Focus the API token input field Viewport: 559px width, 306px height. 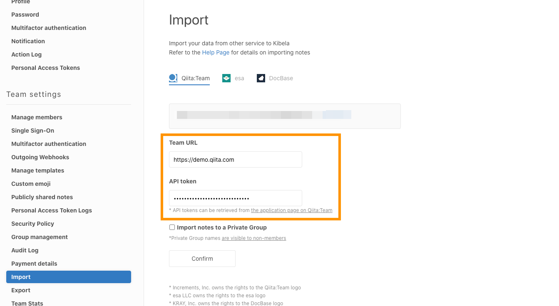[x=235, y=198]
